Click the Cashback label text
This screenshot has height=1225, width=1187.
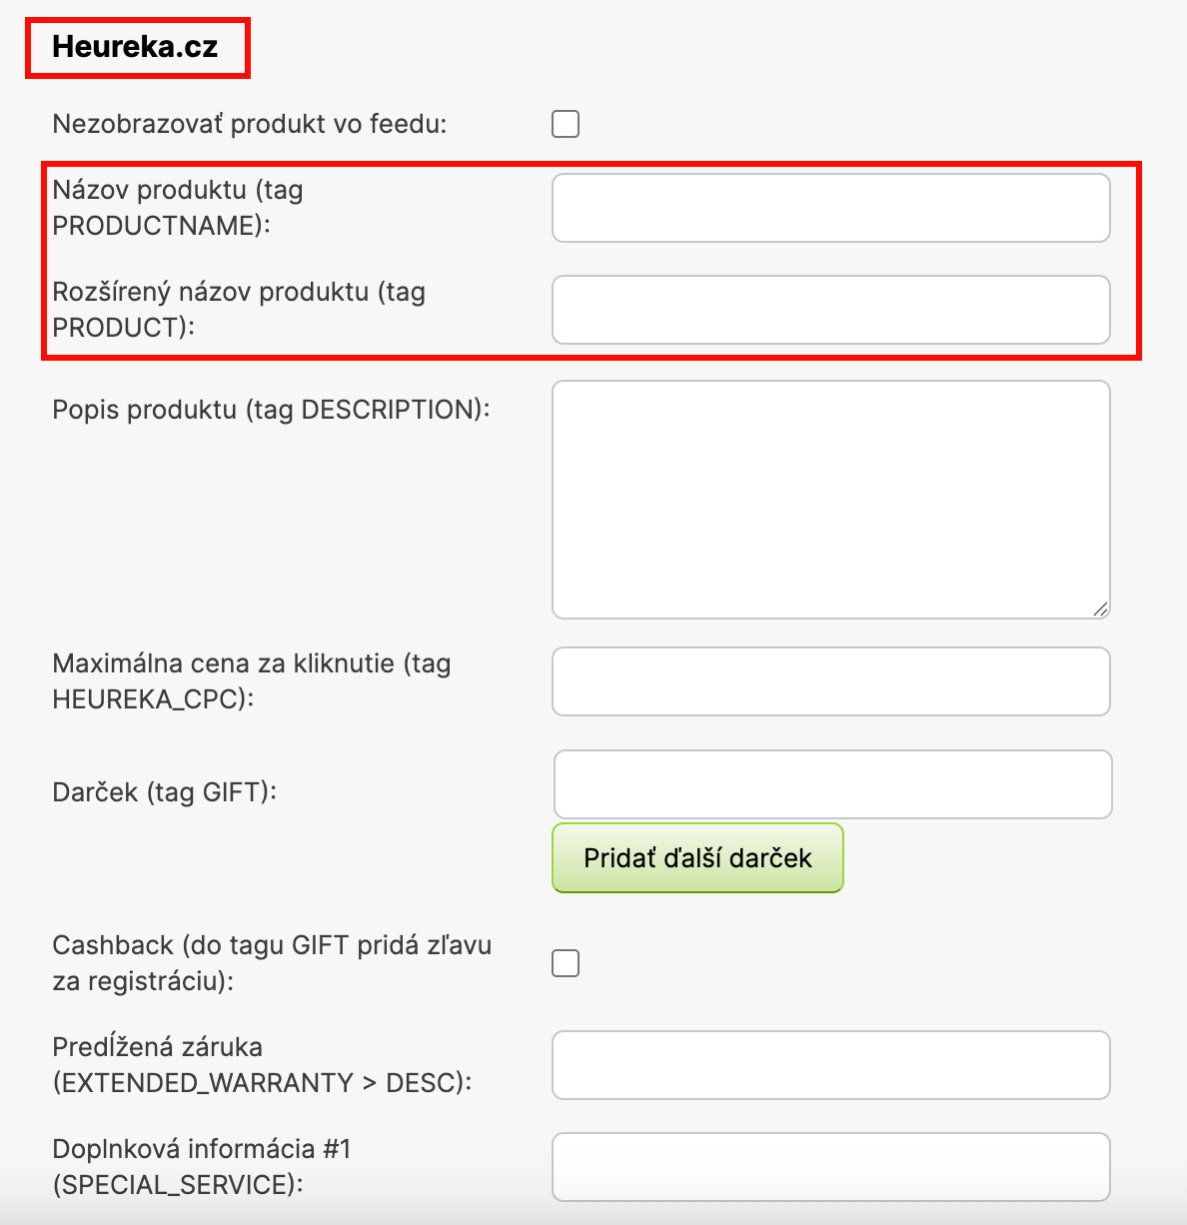tap(272, 963)
